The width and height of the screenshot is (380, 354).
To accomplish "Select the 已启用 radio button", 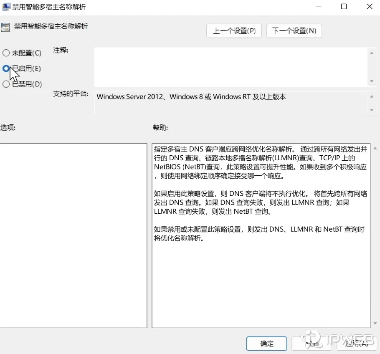I will (6, 68).
